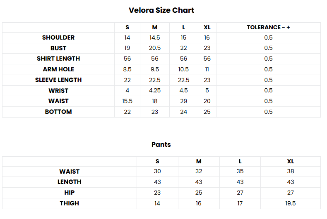Click the 4.25 wrist measurement cell
327x219 pixels.
pos(155,90)
